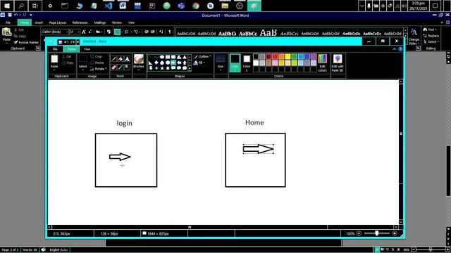This screenshot has width=451, height=253.
Task: Open Format Painter in Word ribbon
Action: (26, 42)
